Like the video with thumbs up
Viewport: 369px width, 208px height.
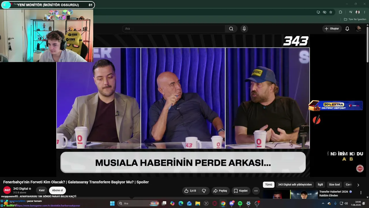point(190,191)
